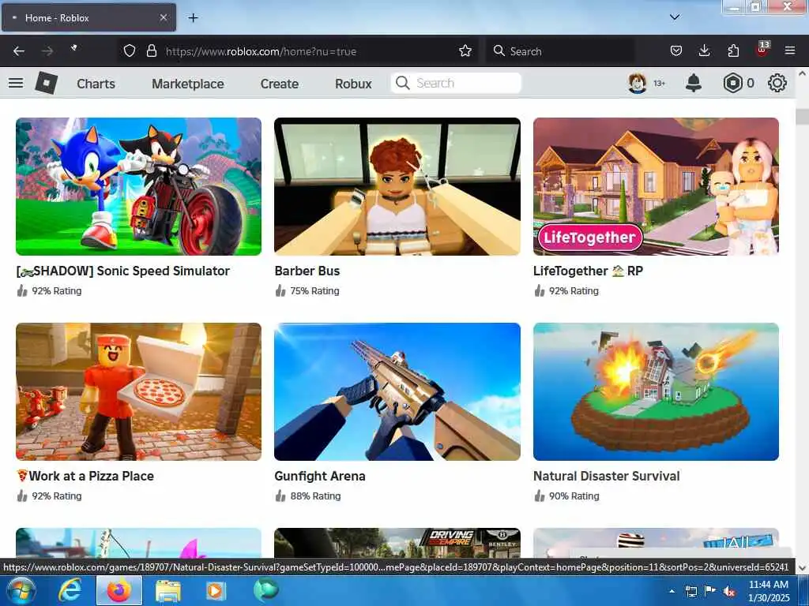Click the Roblox search magnifier icon
This screenshot has height=606, width=809.
coord(402,83)
